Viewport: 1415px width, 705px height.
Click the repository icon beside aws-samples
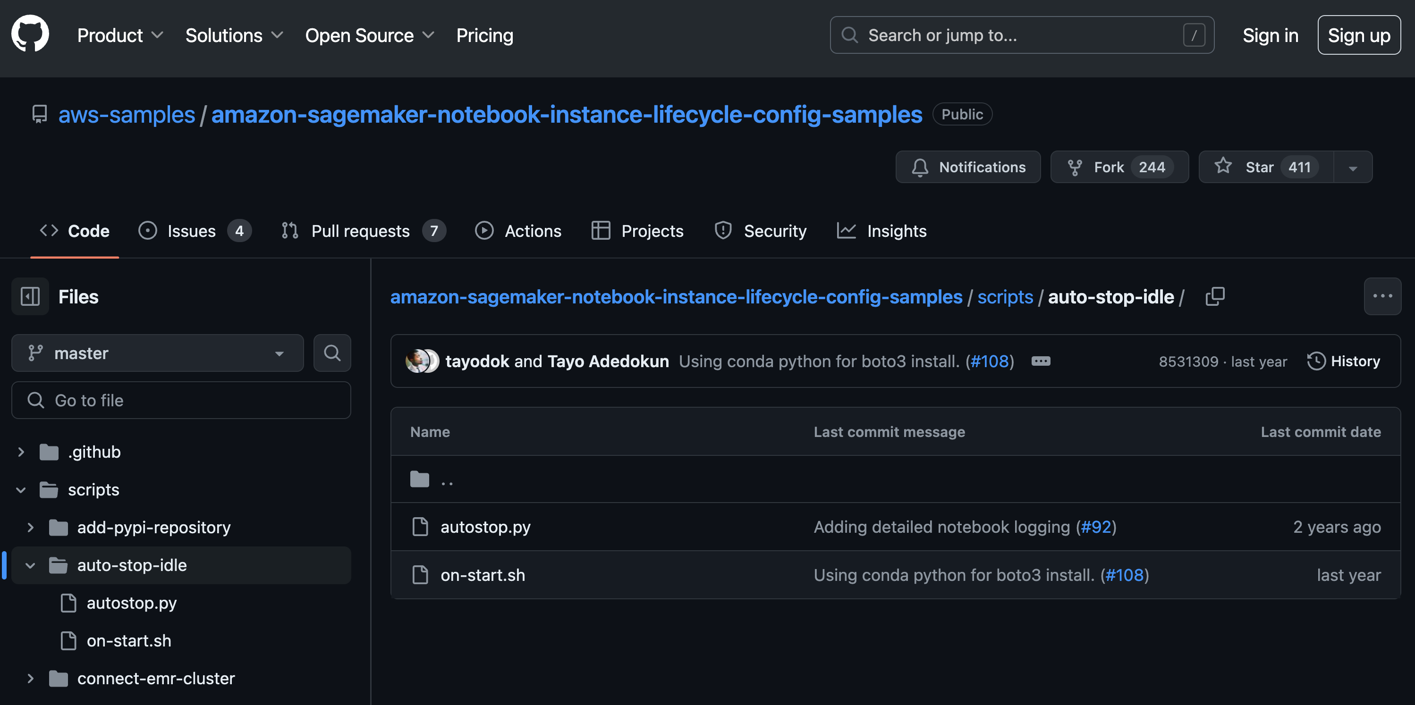40,114
